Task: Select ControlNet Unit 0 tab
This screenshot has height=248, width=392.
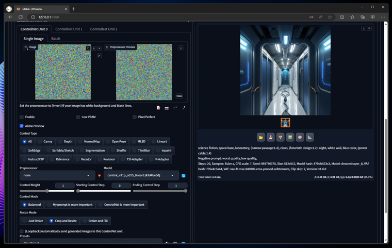Action: (x=34, y=29)
